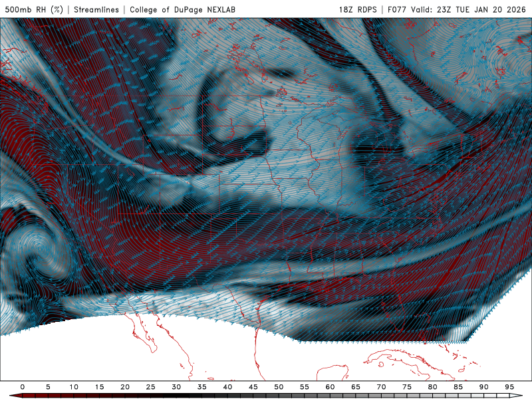The width and height of the screenshot is (532, 399).
Task: Click the colorbar label '90'
Action: pos(483,387)
